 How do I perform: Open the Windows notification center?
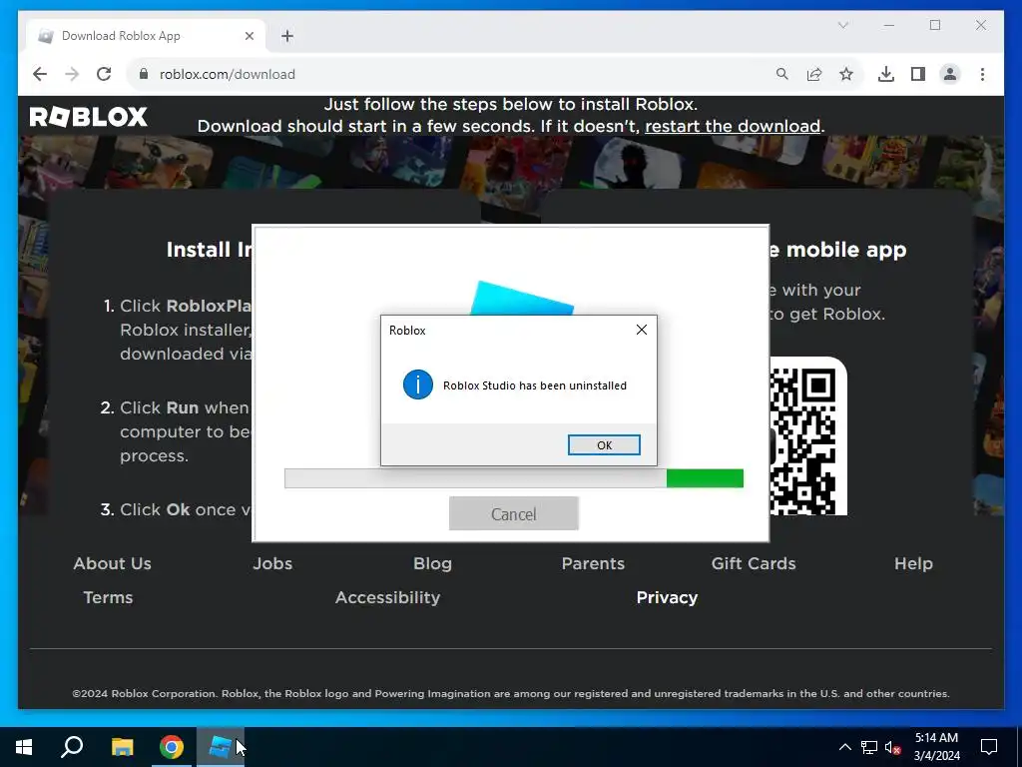989,747
